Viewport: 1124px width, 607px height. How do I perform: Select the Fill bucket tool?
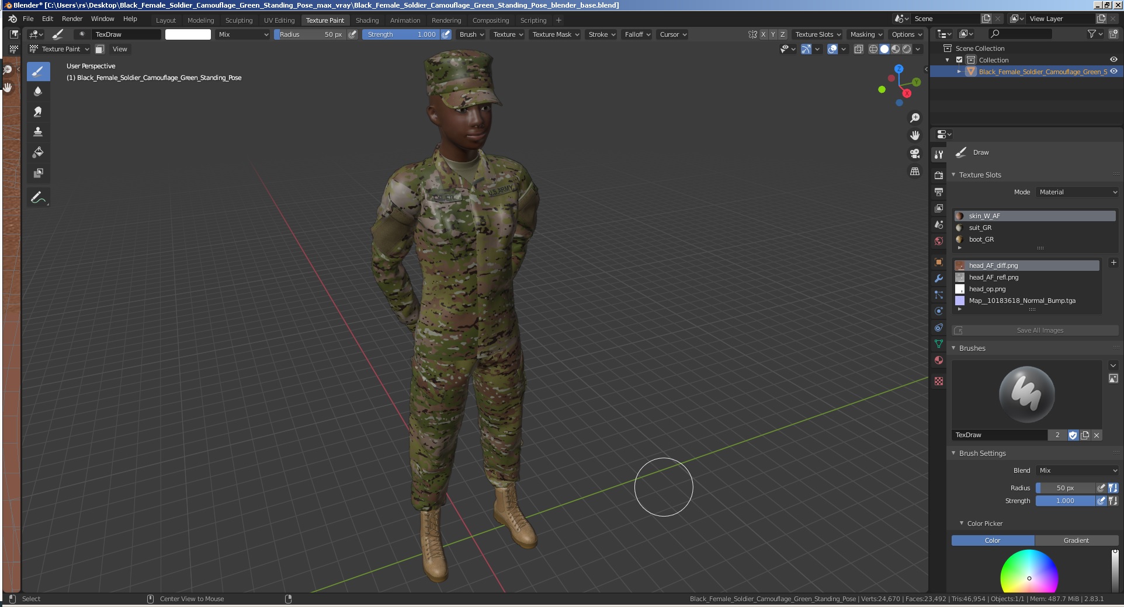point(38,152)
